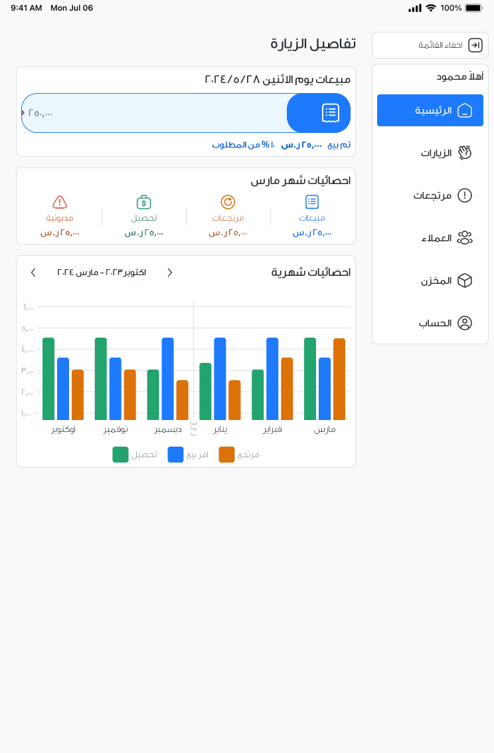This screenshot has height=753, width=494.
Task: Click the home icon beside الرئيسية
Action: point(465,111)
